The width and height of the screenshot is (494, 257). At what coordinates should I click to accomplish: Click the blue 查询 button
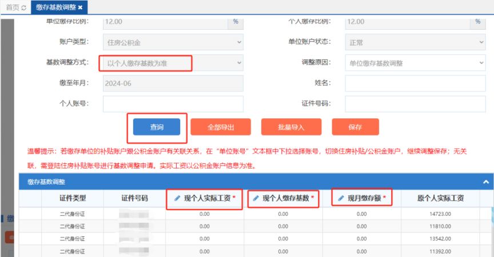point(157,127)
